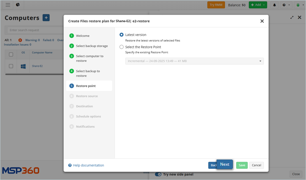Go to the Welcome wizard step
This screenshot has width=306, height=180.
pos(83,36)
